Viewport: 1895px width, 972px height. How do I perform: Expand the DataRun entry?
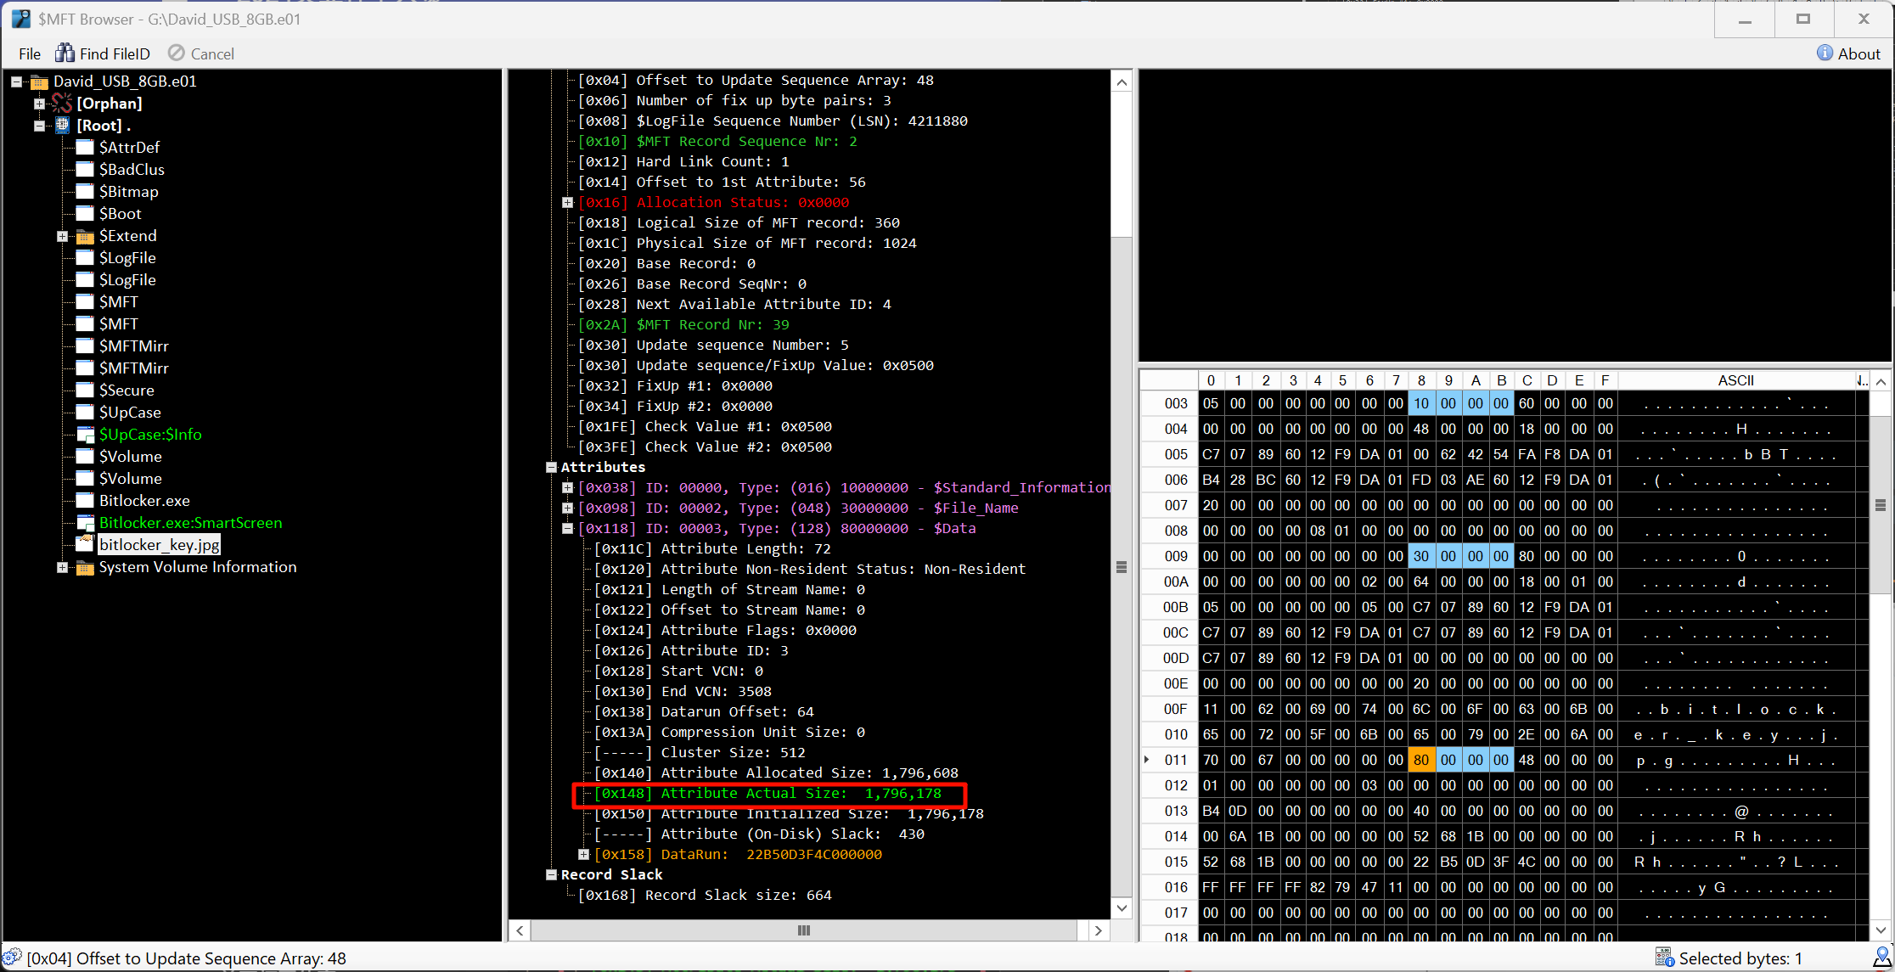pos(583,854)
